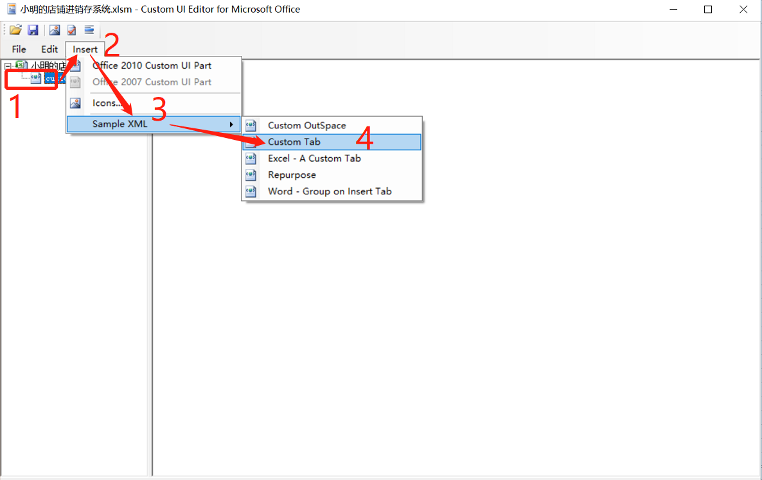Image resolution: width=762 pixels, height=480 pixels.
Task: Click the icon beside Excel - A Custom Tab
Action: pos(251,159)
